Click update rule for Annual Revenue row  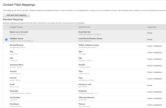point(154,46)
